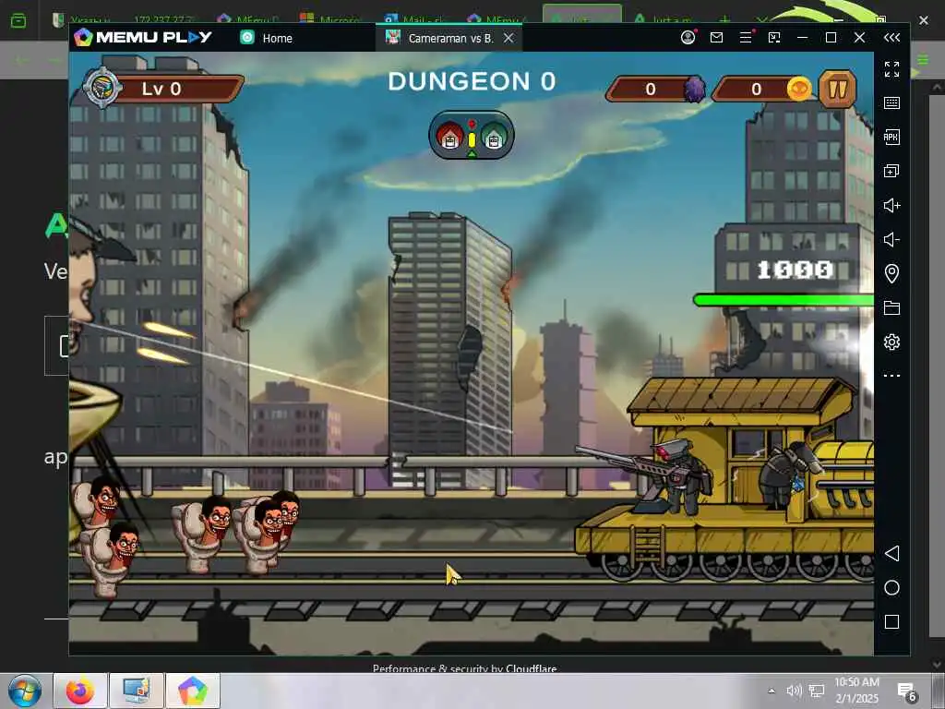
Task: Open the MEmu mail messages icon
Action: 716,37
